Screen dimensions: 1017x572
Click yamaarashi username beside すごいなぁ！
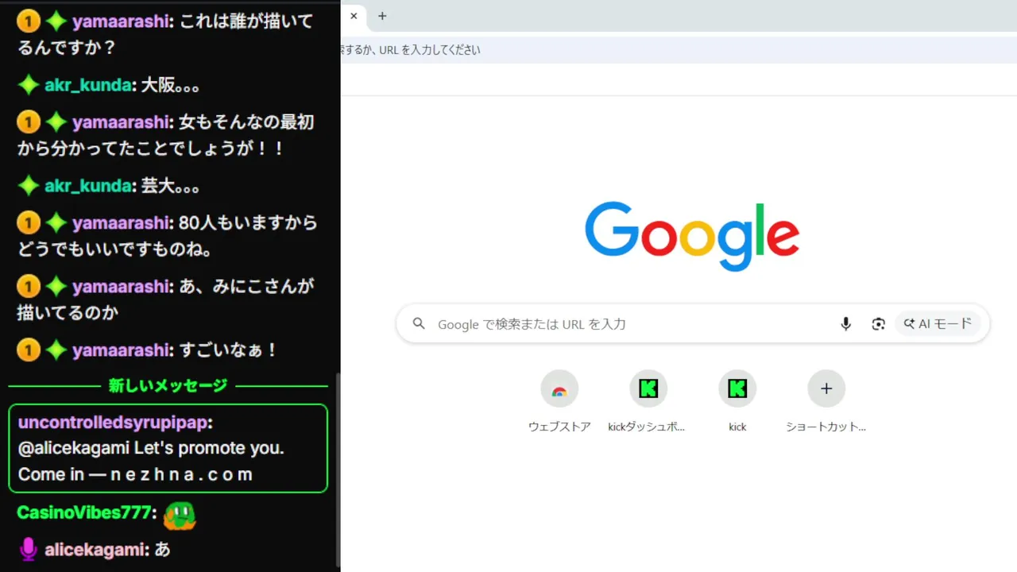(122, 350)
